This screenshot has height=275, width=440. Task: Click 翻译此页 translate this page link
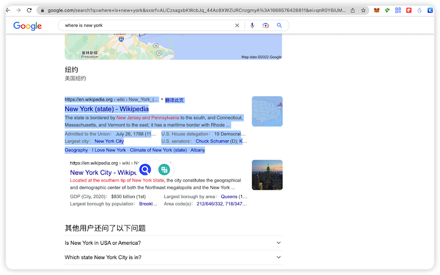click(x=174, y=100)
